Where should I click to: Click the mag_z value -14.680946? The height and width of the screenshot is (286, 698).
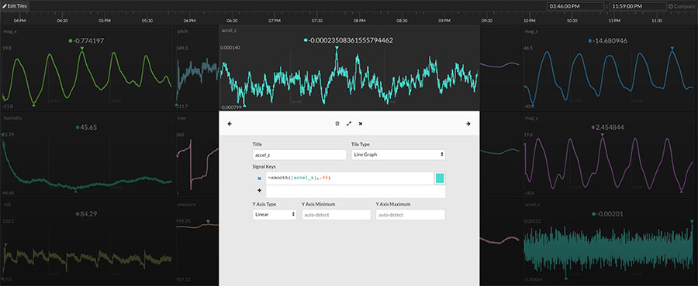(x=610, y=41)
